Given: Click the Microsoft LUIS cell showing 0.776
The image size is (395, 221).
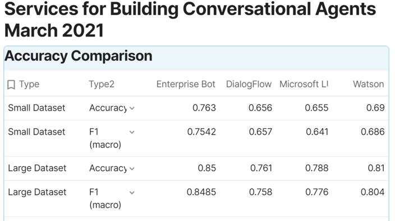Looking at the screenshot, I should (x=317, y=192).
